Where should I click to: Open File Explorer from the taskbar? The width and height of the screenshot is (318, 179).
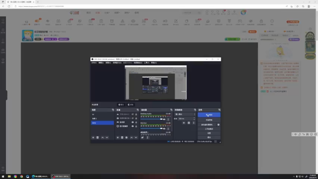pyautogui.click(x=9, y=176)
